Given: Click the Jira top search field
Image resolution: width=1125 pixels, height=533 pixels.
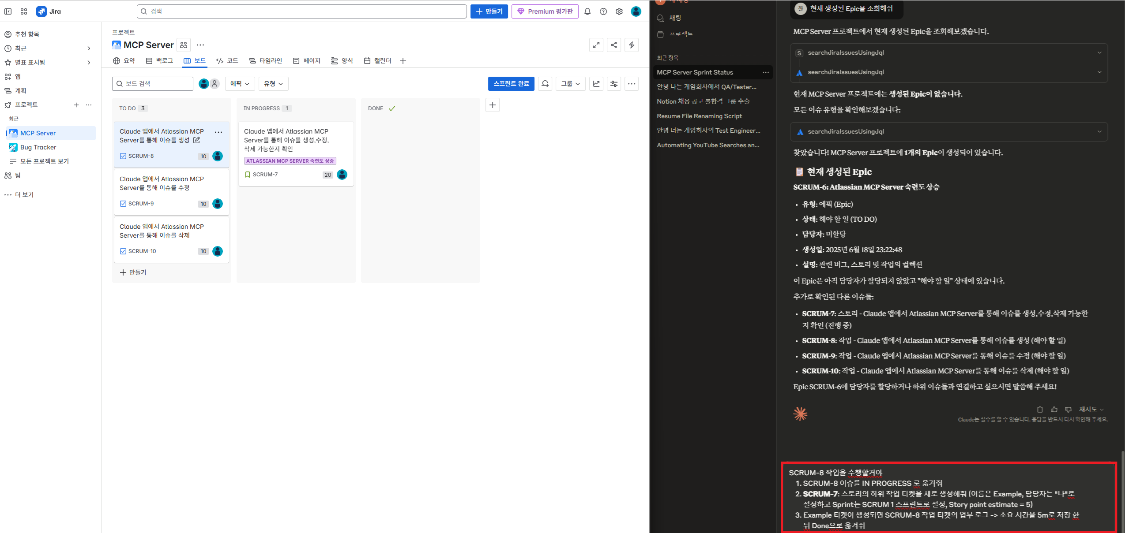Looking at the screenshot, I should pos(302,11).
